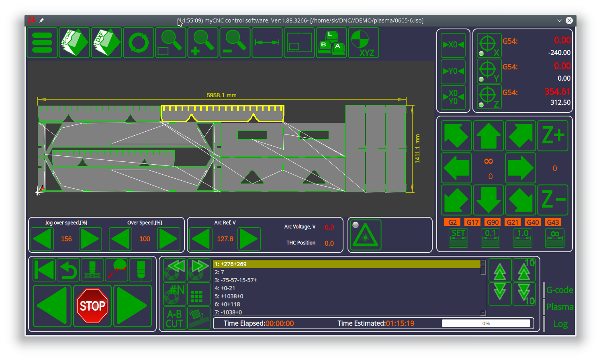Viewport: 601px width, 361px height.
Task: Increase the Arc Ref voltage value
Action: pos(249,239)
